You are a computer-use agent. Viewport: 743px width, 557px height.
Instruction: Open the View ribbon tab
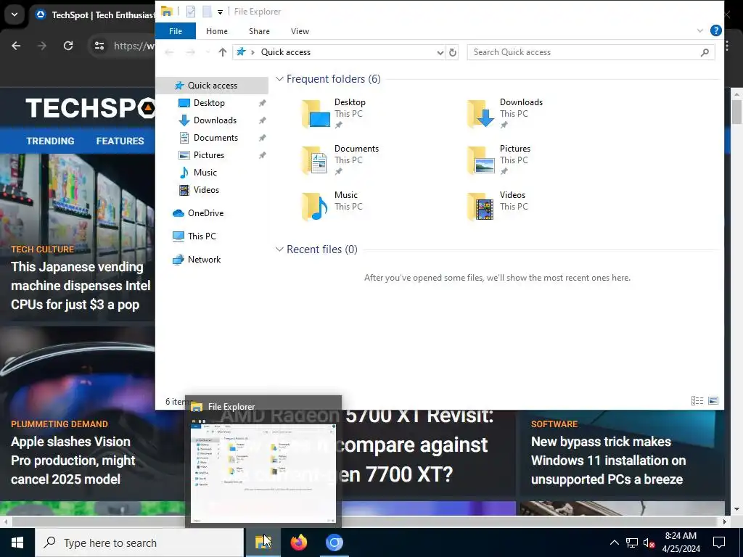[300, 31]
